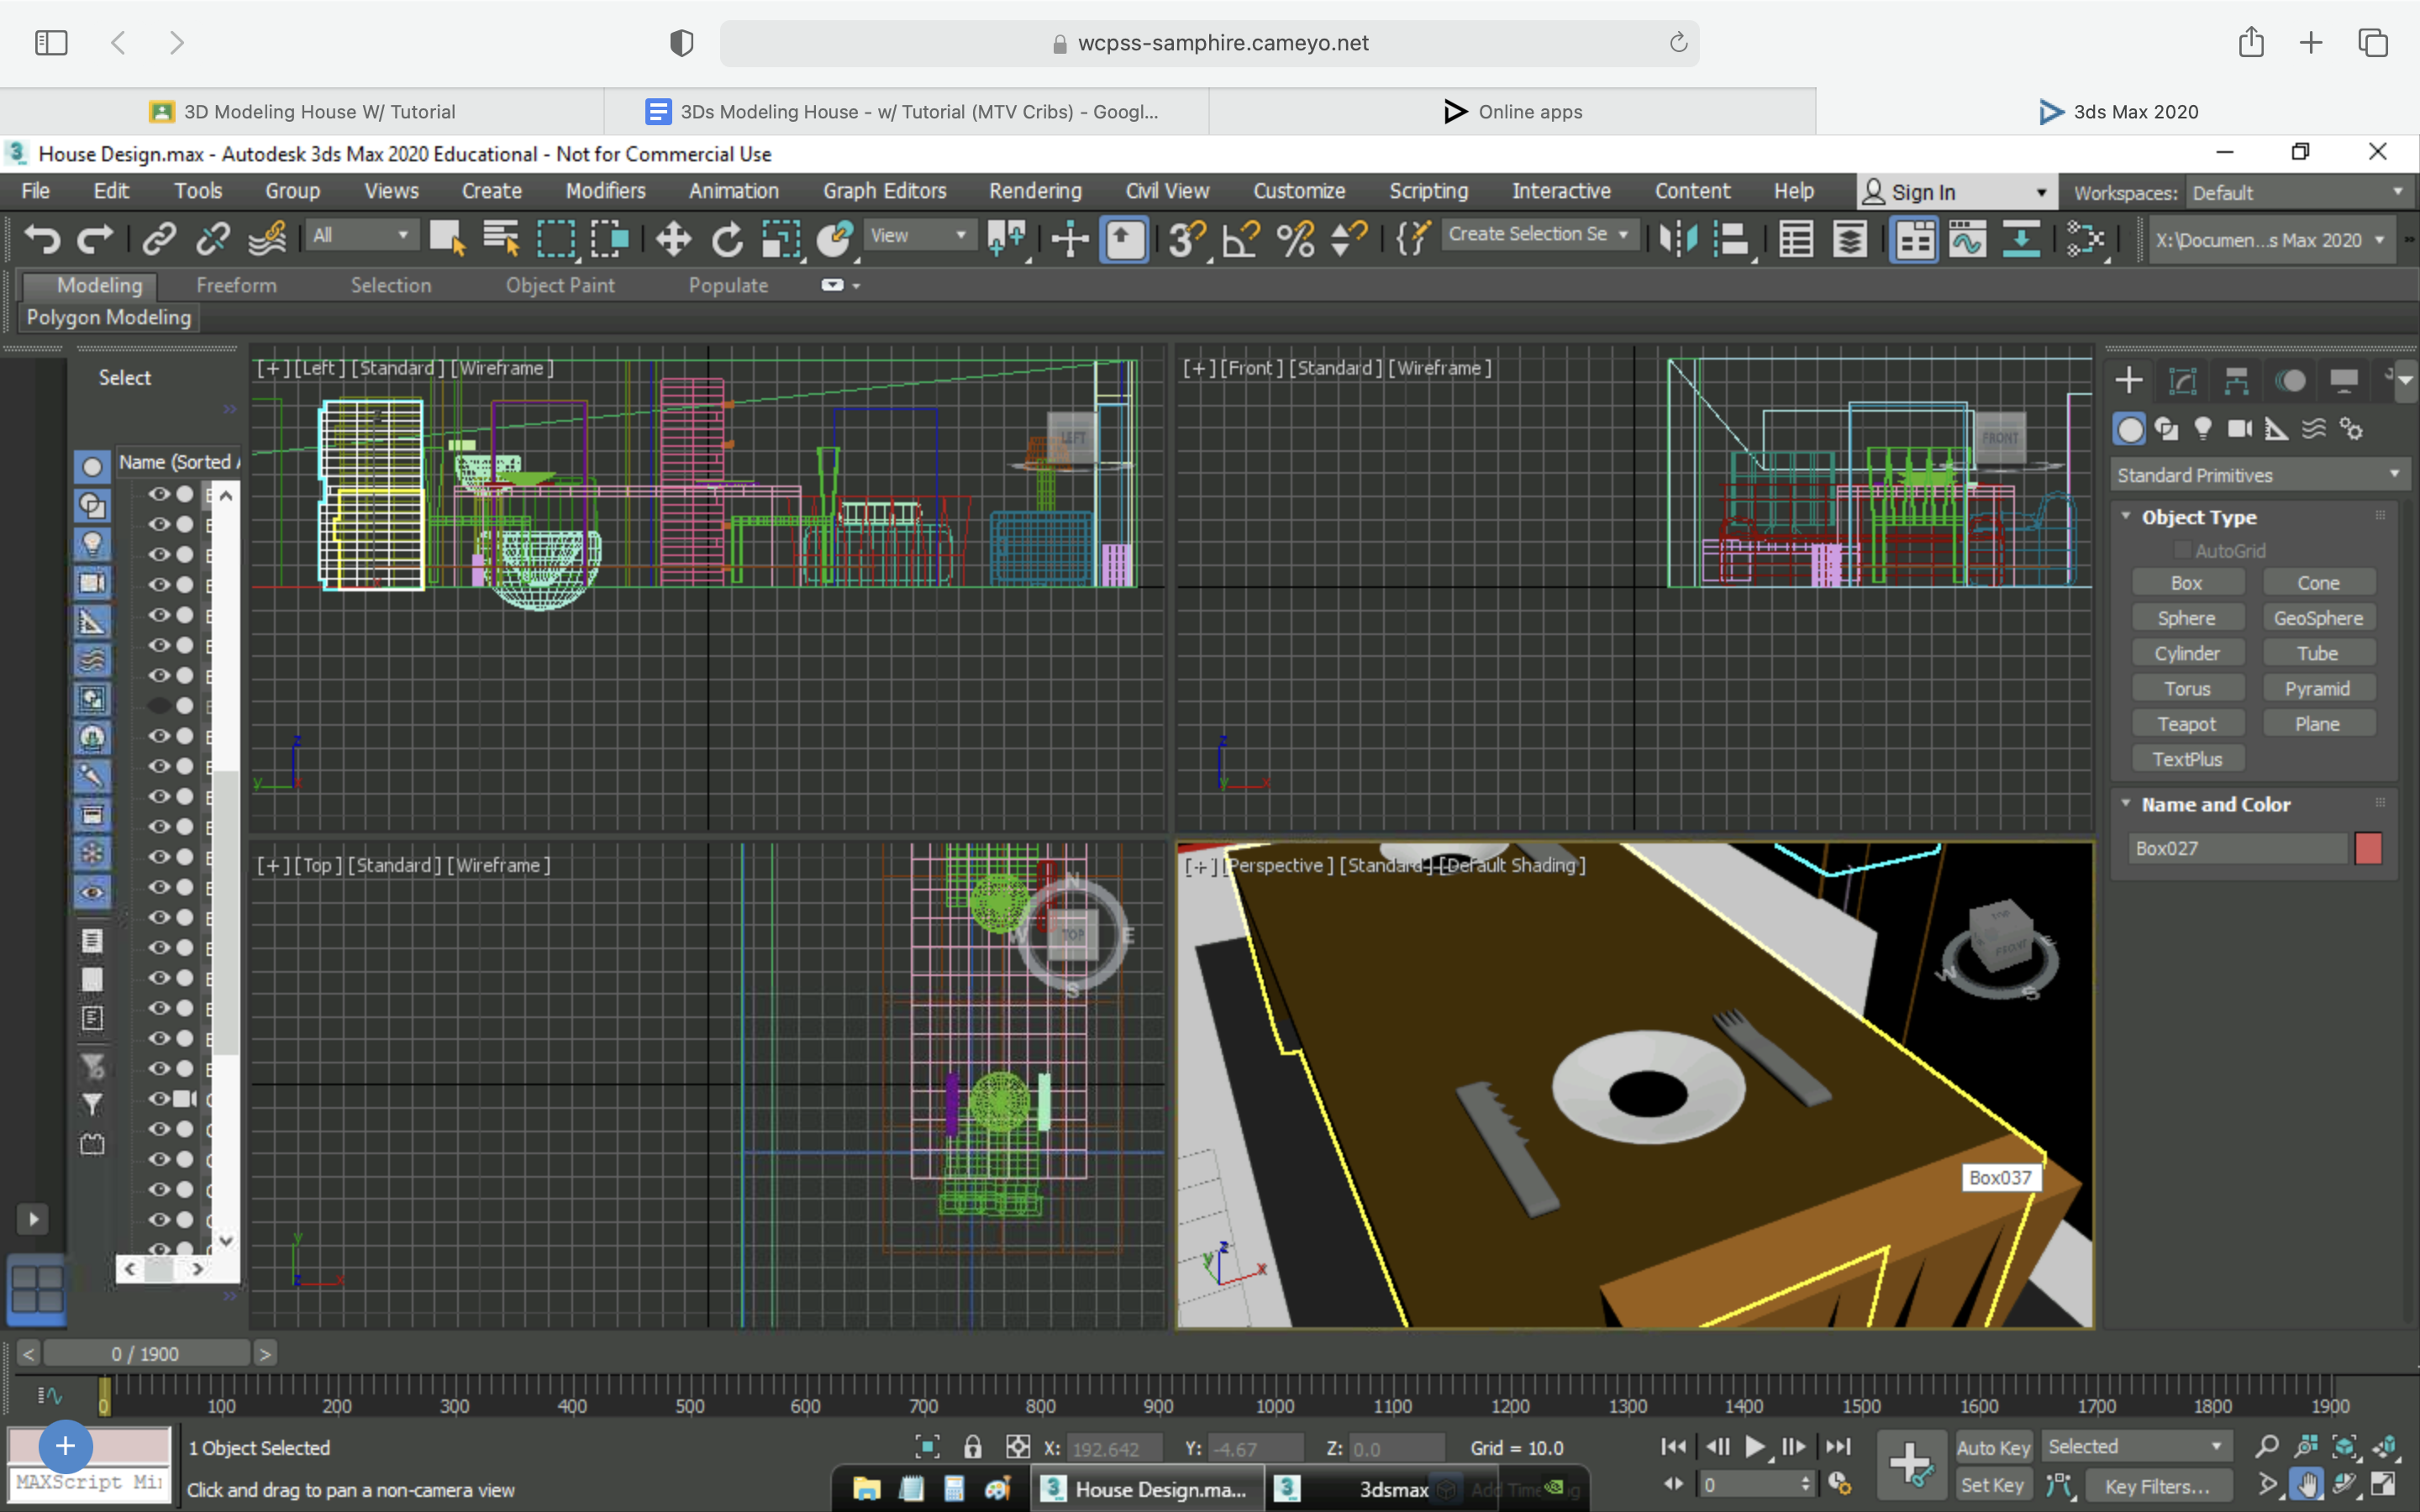Click the Box primitive button

point(2186,582)
